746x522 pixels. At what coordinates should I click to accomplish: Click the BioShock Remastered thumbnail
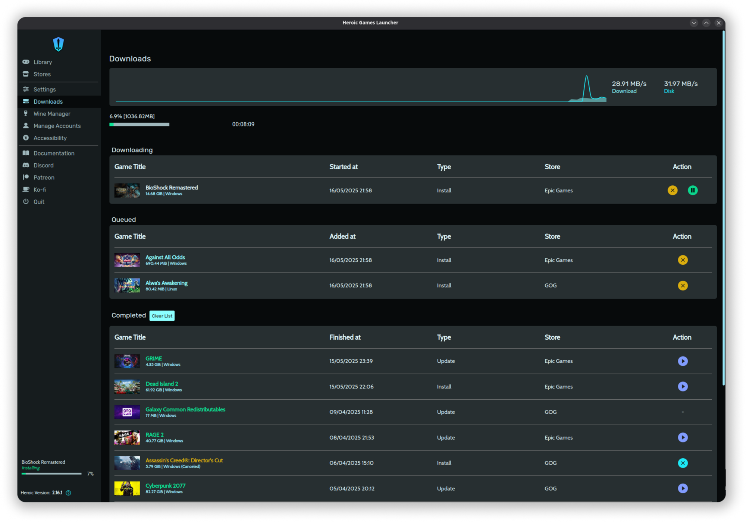tap(127, 191)
